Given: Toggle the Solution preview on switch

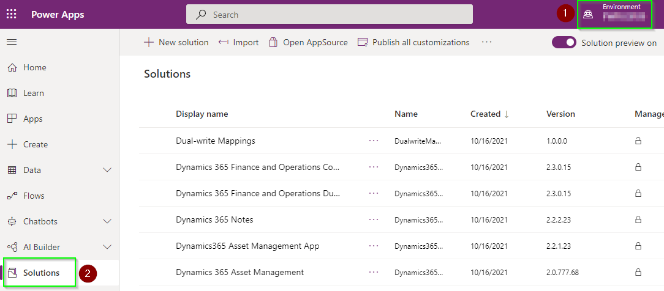Looking at the screenshot, I should pyautogui.click(x=564, y=43).
